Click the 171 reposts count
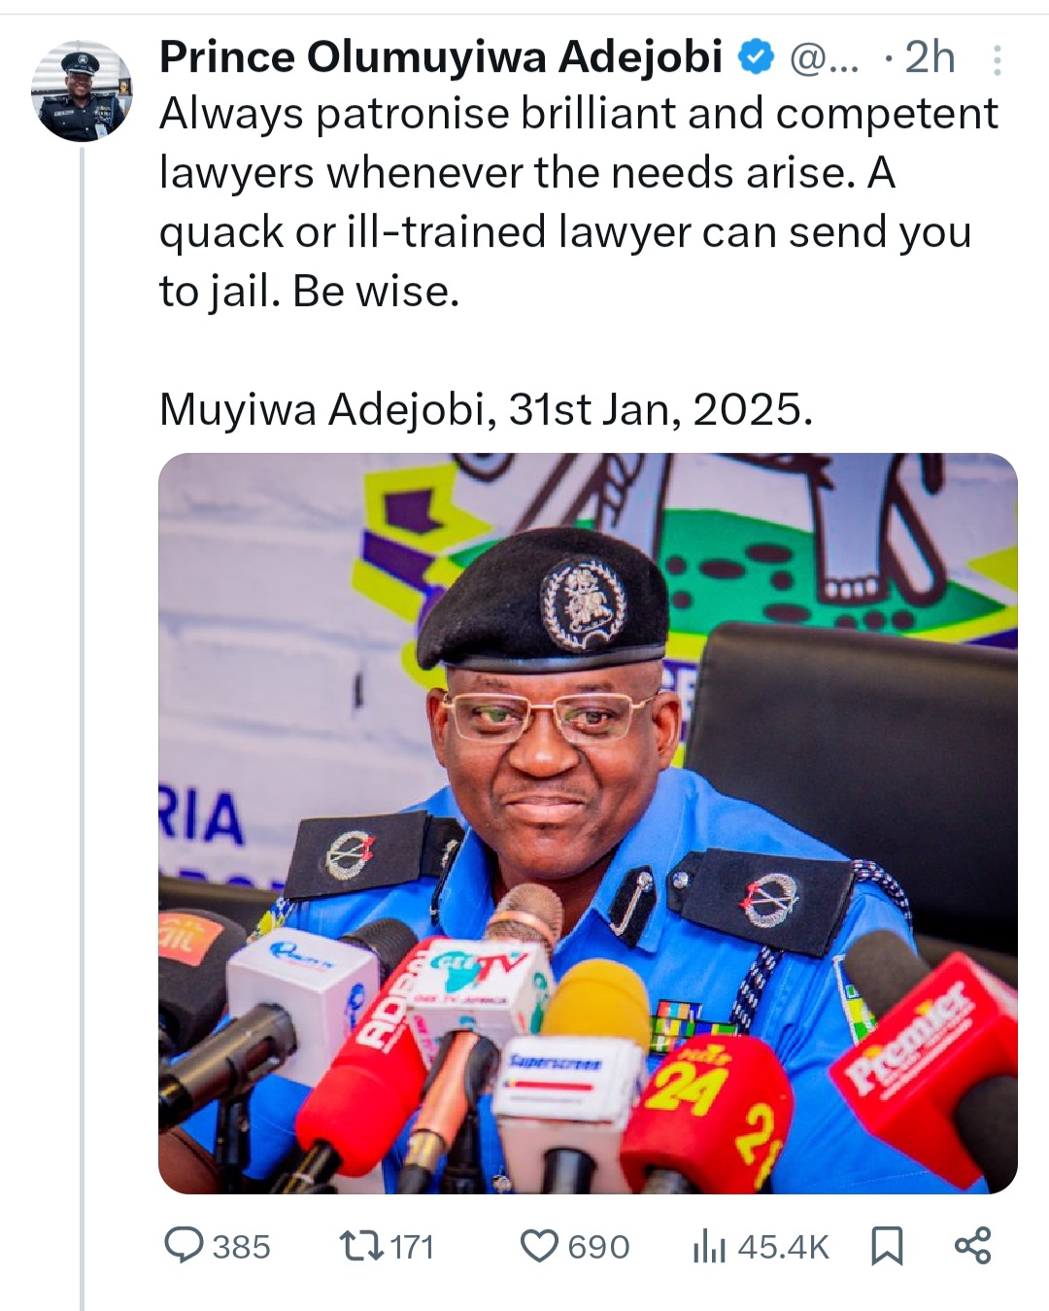Screen dimensions: 1049x1311 pyautogui.click(x=412, y=1246)
